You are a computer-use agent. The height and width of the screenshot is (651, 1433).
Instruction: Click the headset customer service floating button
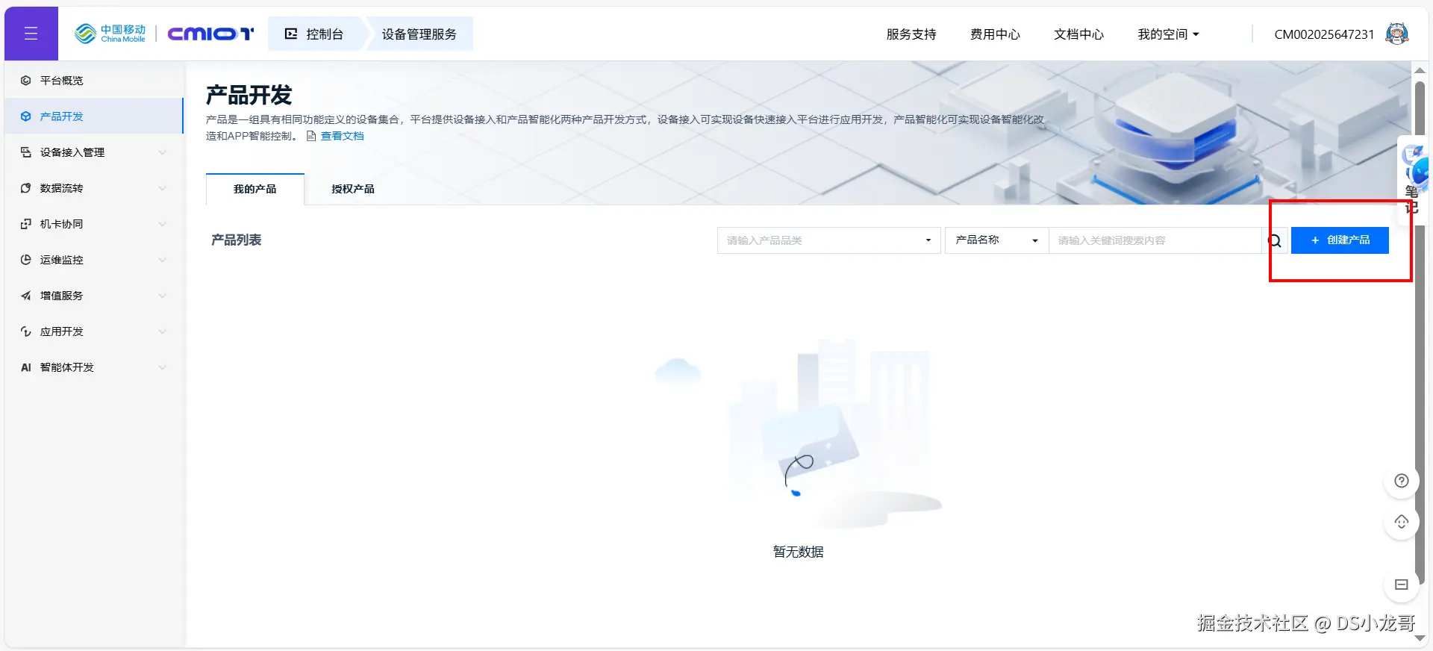pyautogui.click(x=1402, y=522)
